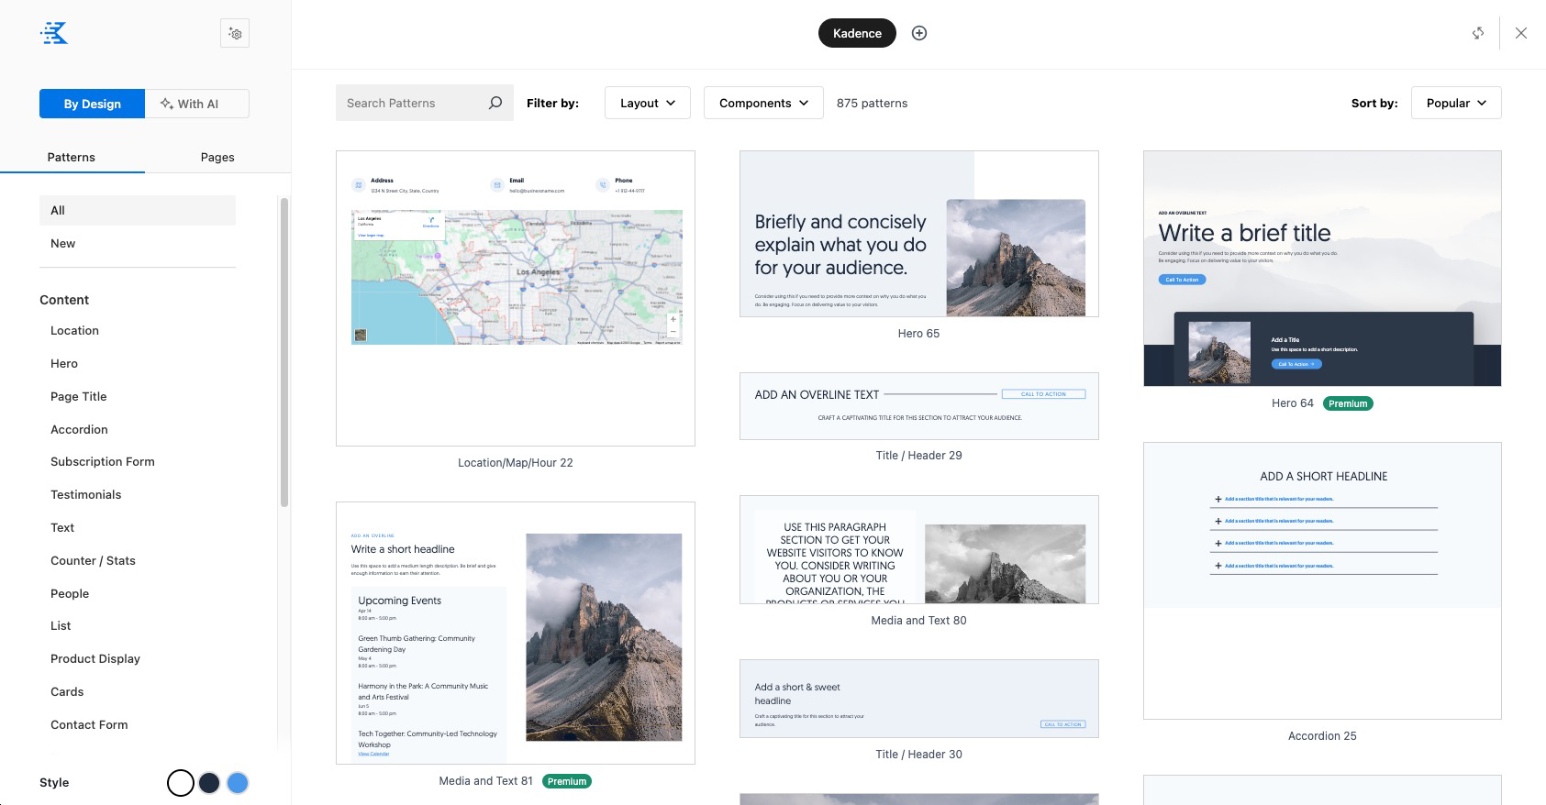Screen dimensions: 1546x805
Task: Click the map zoom-in plus button
Action: [x=673, y=320]
